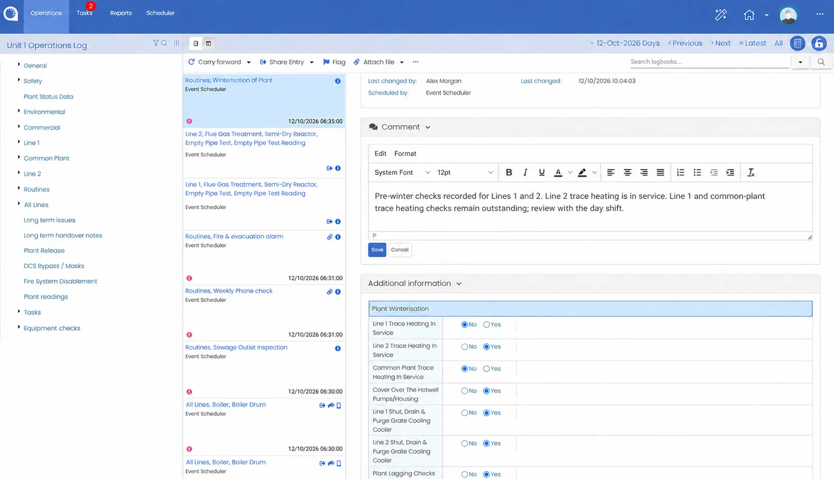Set Plant Lagging Checks to No
The image size is (834, 479).
tap(464, 474)
